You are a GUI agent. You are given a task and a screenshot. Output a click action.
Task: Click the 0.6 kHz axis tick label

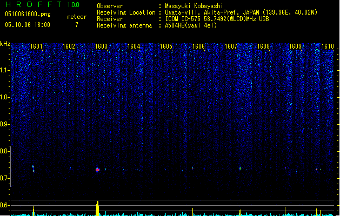tap(5, 205)
